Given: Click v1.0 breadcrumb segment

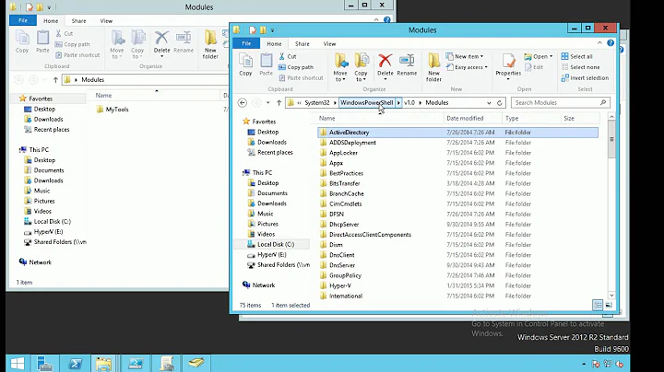Looking at the screenshot, I should (409, 103).
